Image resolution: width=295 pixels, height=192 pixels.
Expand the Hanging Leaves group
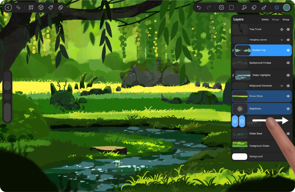point(282,40)
